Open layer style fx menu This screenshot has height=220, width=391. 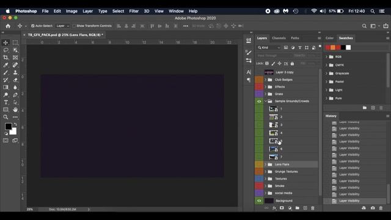click(274, 208)
